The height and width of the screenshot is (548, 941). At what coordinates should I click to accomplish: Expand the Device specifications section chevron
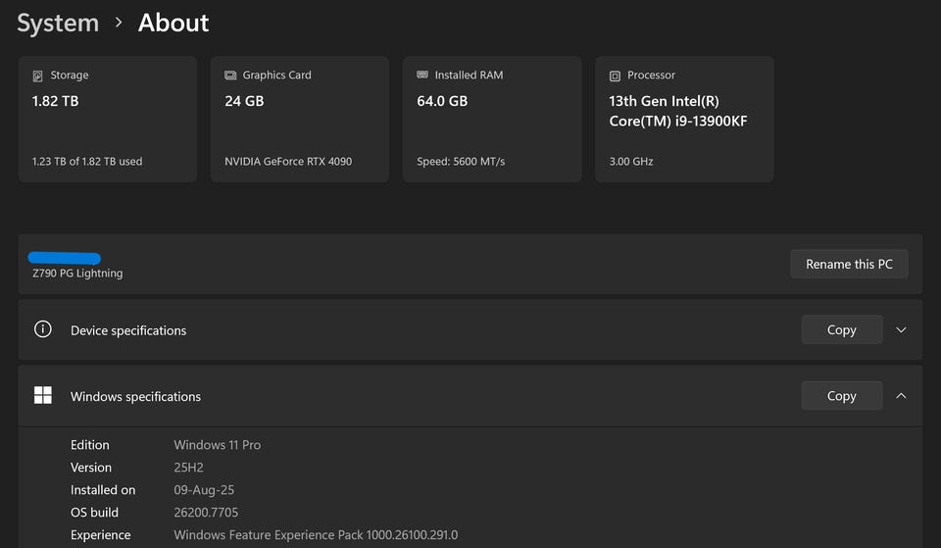(x=901, y=330)
